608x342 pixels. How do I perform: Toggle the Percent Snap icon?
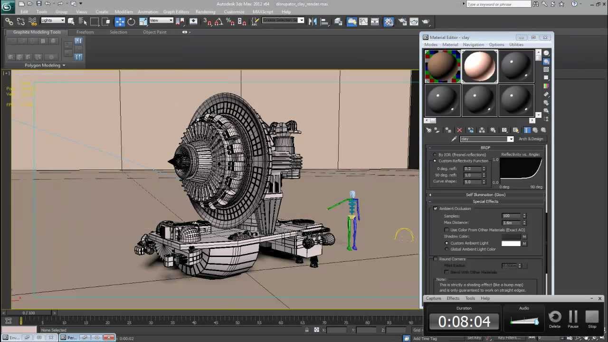[x=230, y=21]
